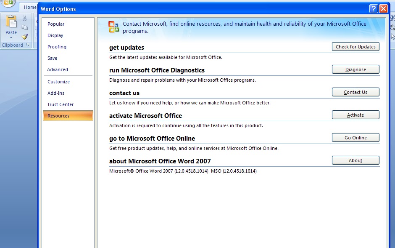395x248 pixels.
Task: Click 'activate Microsoft Office' heading
Action: 146,116
